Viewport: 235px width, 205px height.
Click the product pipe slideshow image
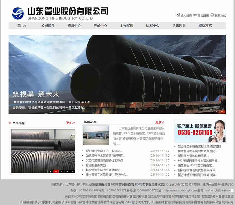[x=43, y=151]
